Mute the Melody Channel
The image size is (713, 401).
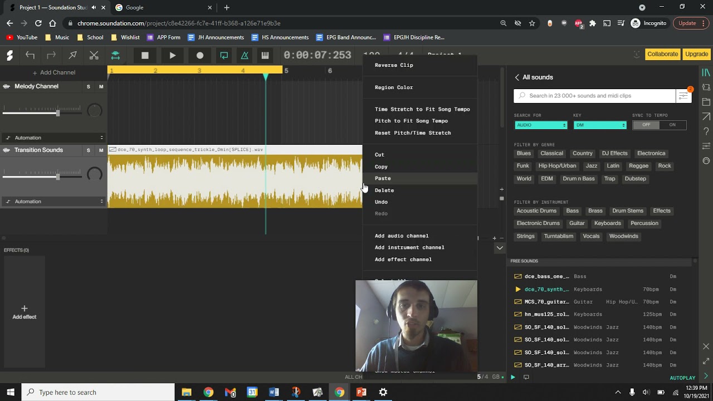101,86
